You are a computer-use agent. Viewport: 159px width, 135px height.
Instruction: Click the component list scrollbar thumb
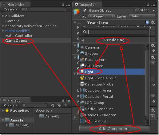coord(147,83)
